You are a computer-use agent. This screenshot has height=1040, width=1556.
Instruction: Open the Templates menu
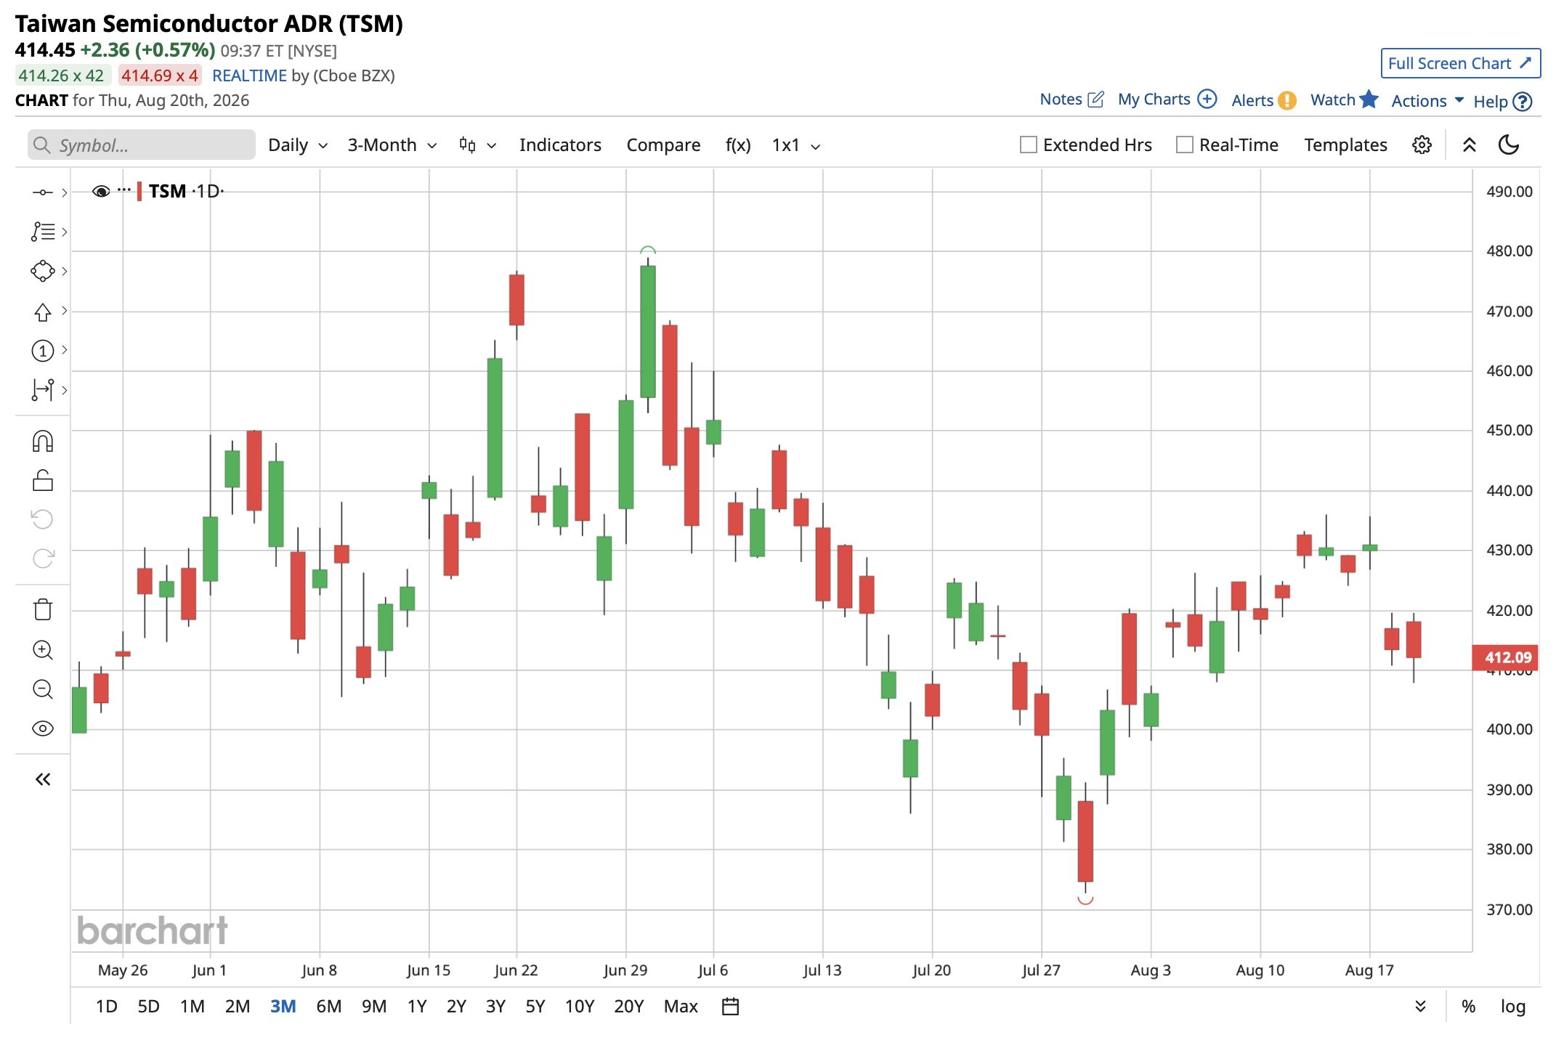tap(1345, 145)
